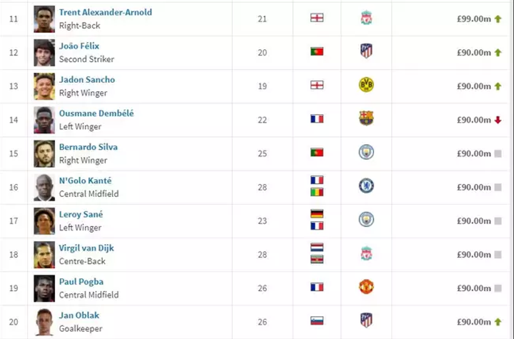This screenshot has width=514, height=339.
Task: Click Borussia Dortmund crest for Jadon Sancho
Action: [366, 85]
